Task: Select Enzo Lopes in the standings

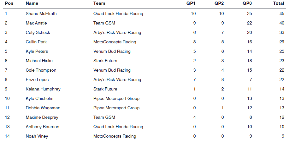Action: click(37, 80)
